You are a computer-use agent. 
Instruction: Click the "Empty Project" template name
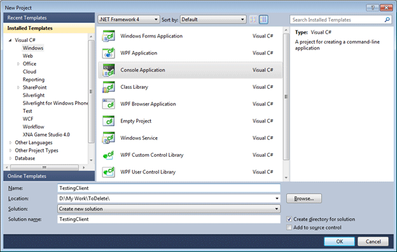136,121
